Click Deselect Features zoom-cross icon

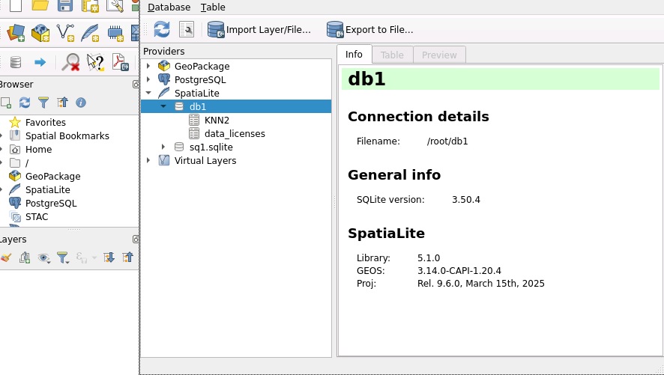[x=70, y=62]
